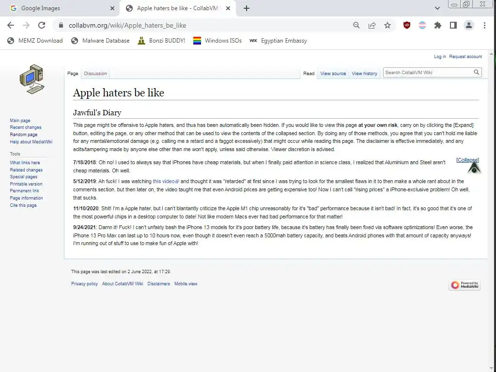Image resolution: width=496 pixels, height=372 pixels.
Task: Click Cite this page link
Action: click(23, 205)
